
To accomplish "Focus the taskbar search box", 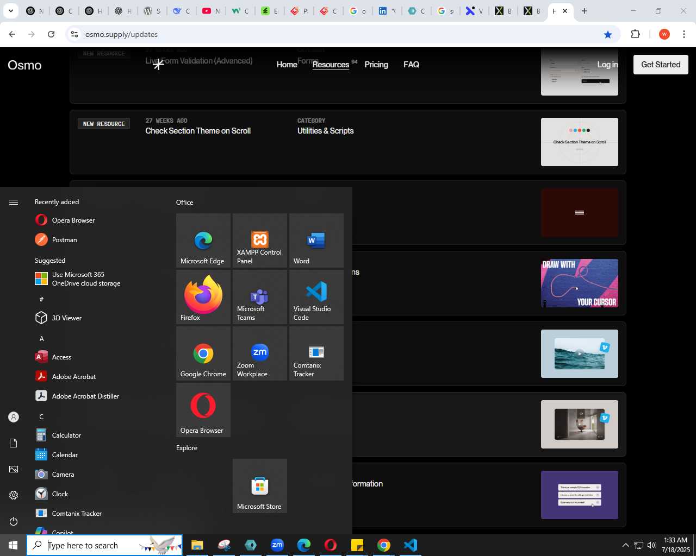I will [x=104, y=545].
